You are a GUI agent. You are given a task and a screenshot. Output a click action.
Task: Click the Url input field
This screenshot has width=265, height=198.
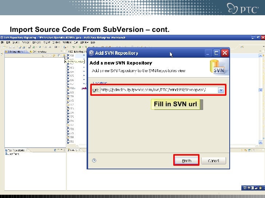159,90
